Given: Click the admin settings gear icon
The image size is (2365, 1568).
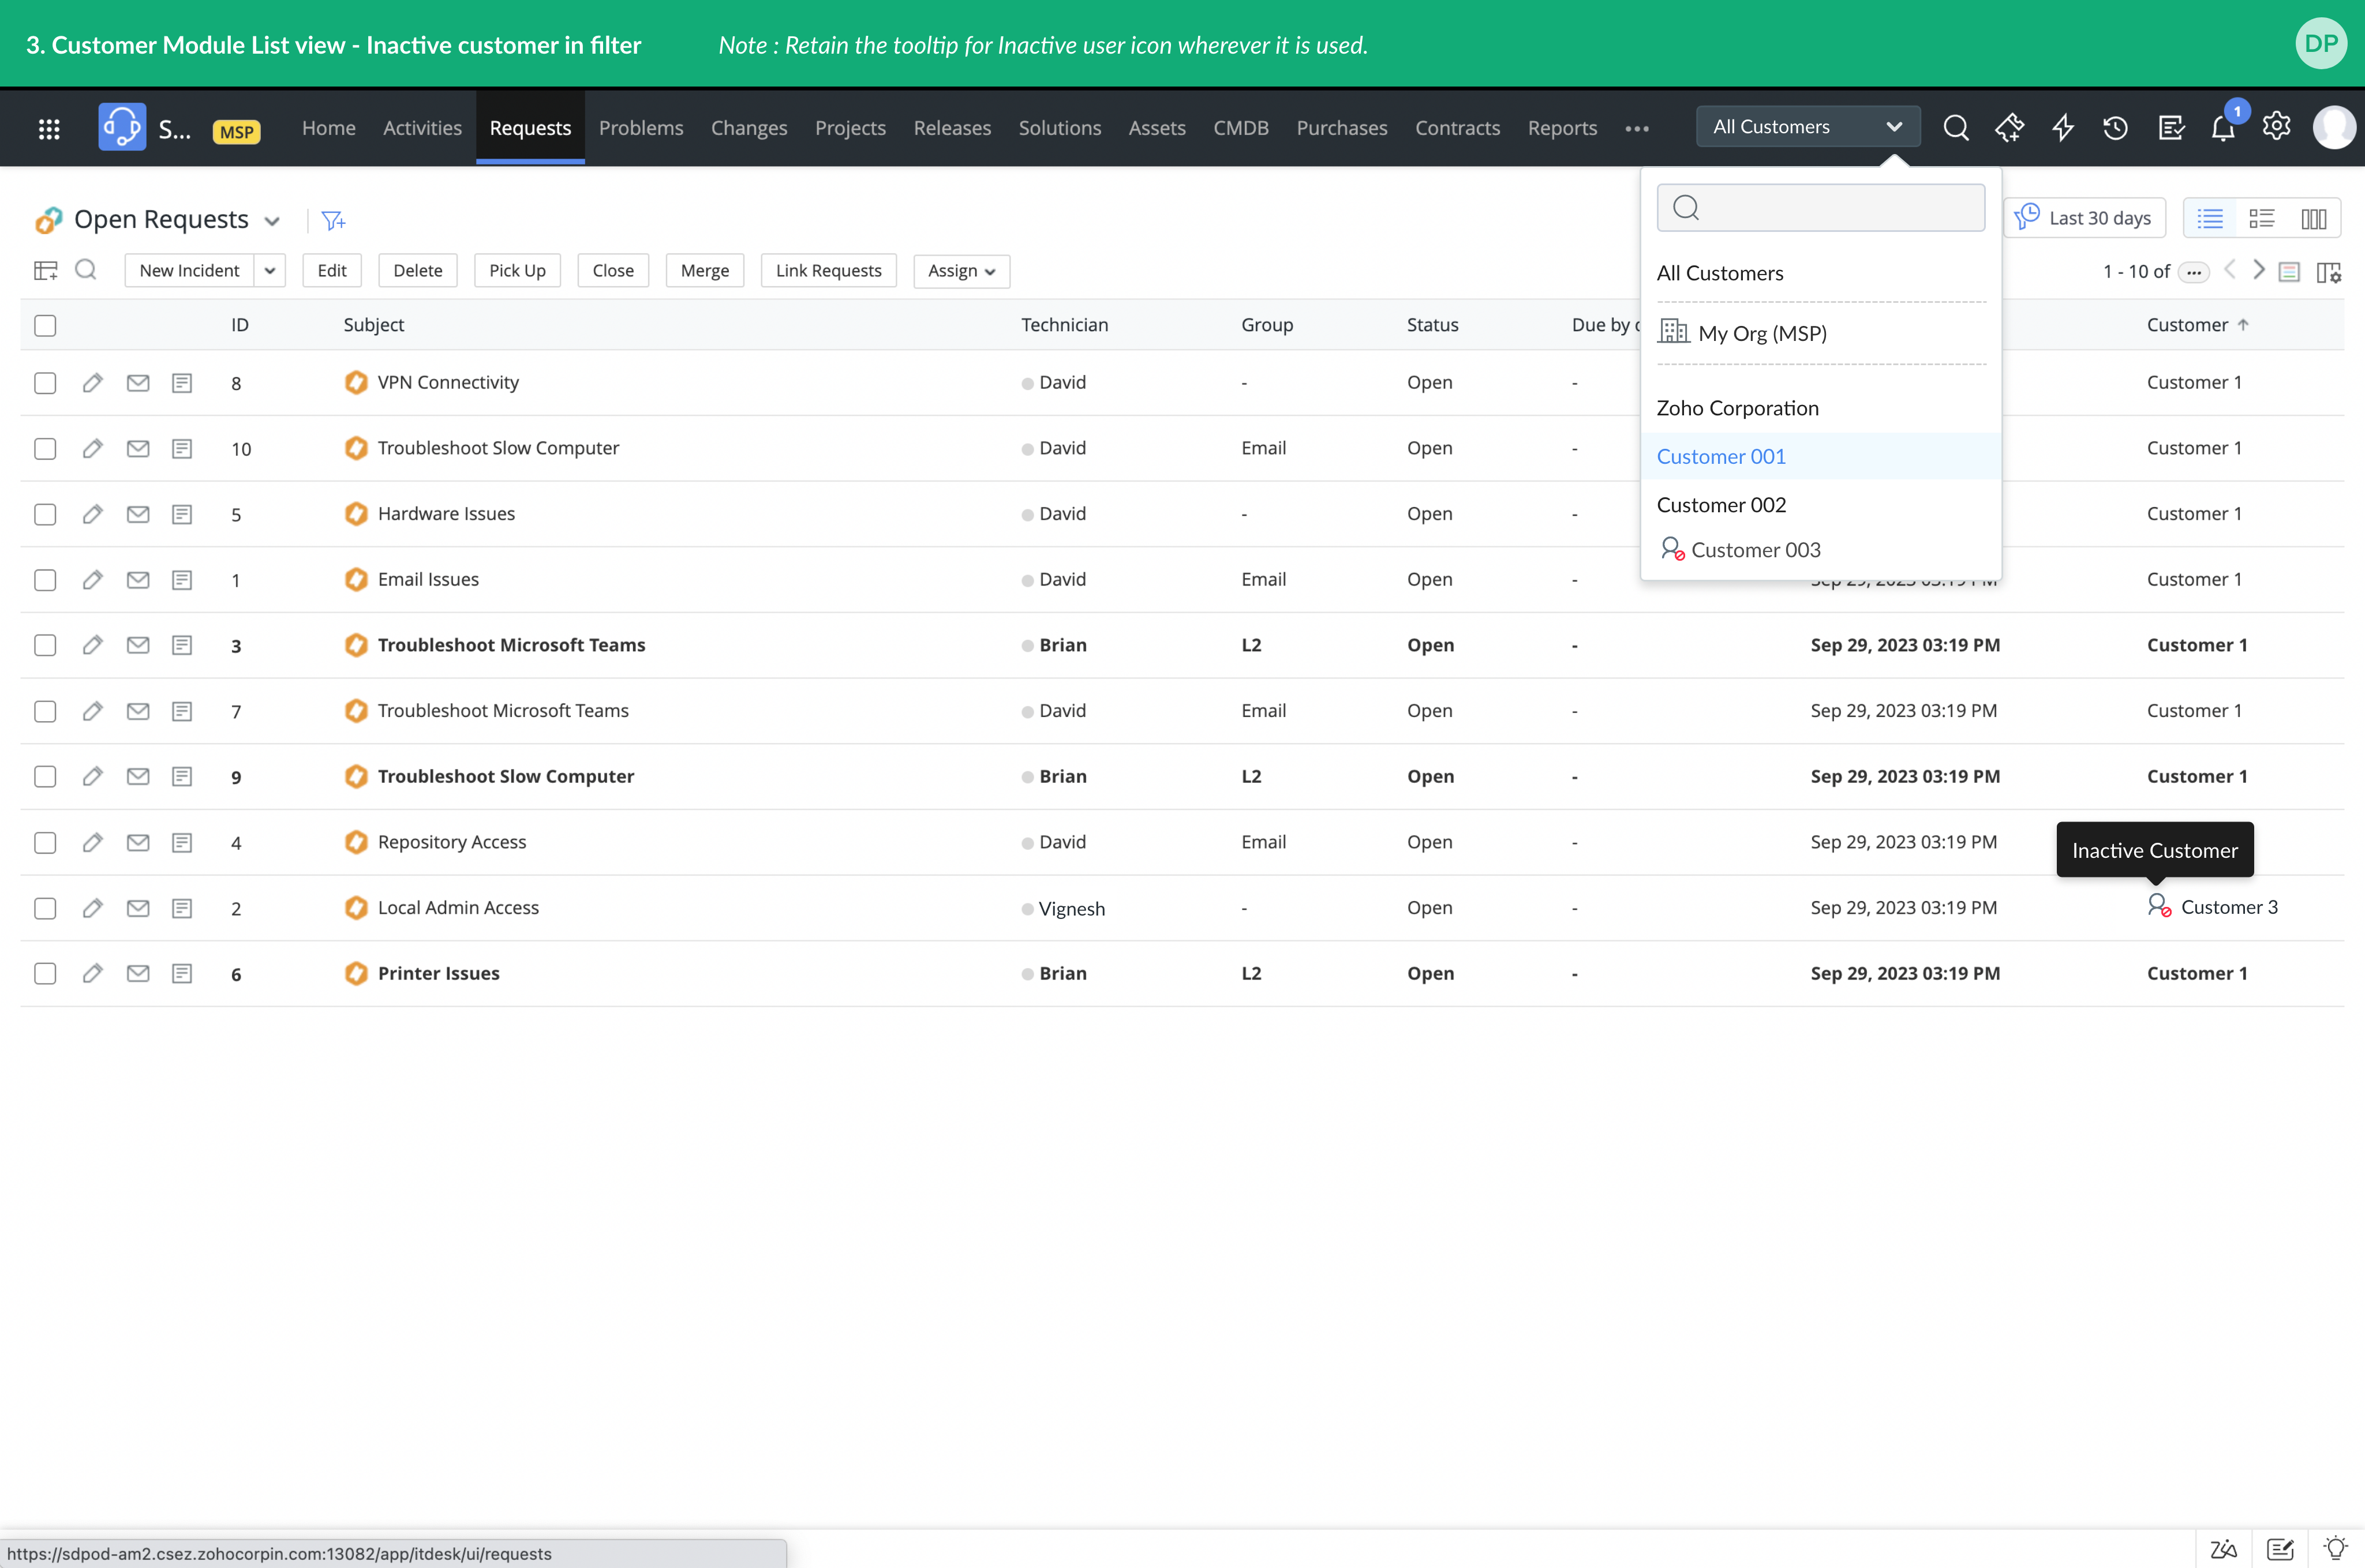Looking at the screenshot, I should 2276,127.
